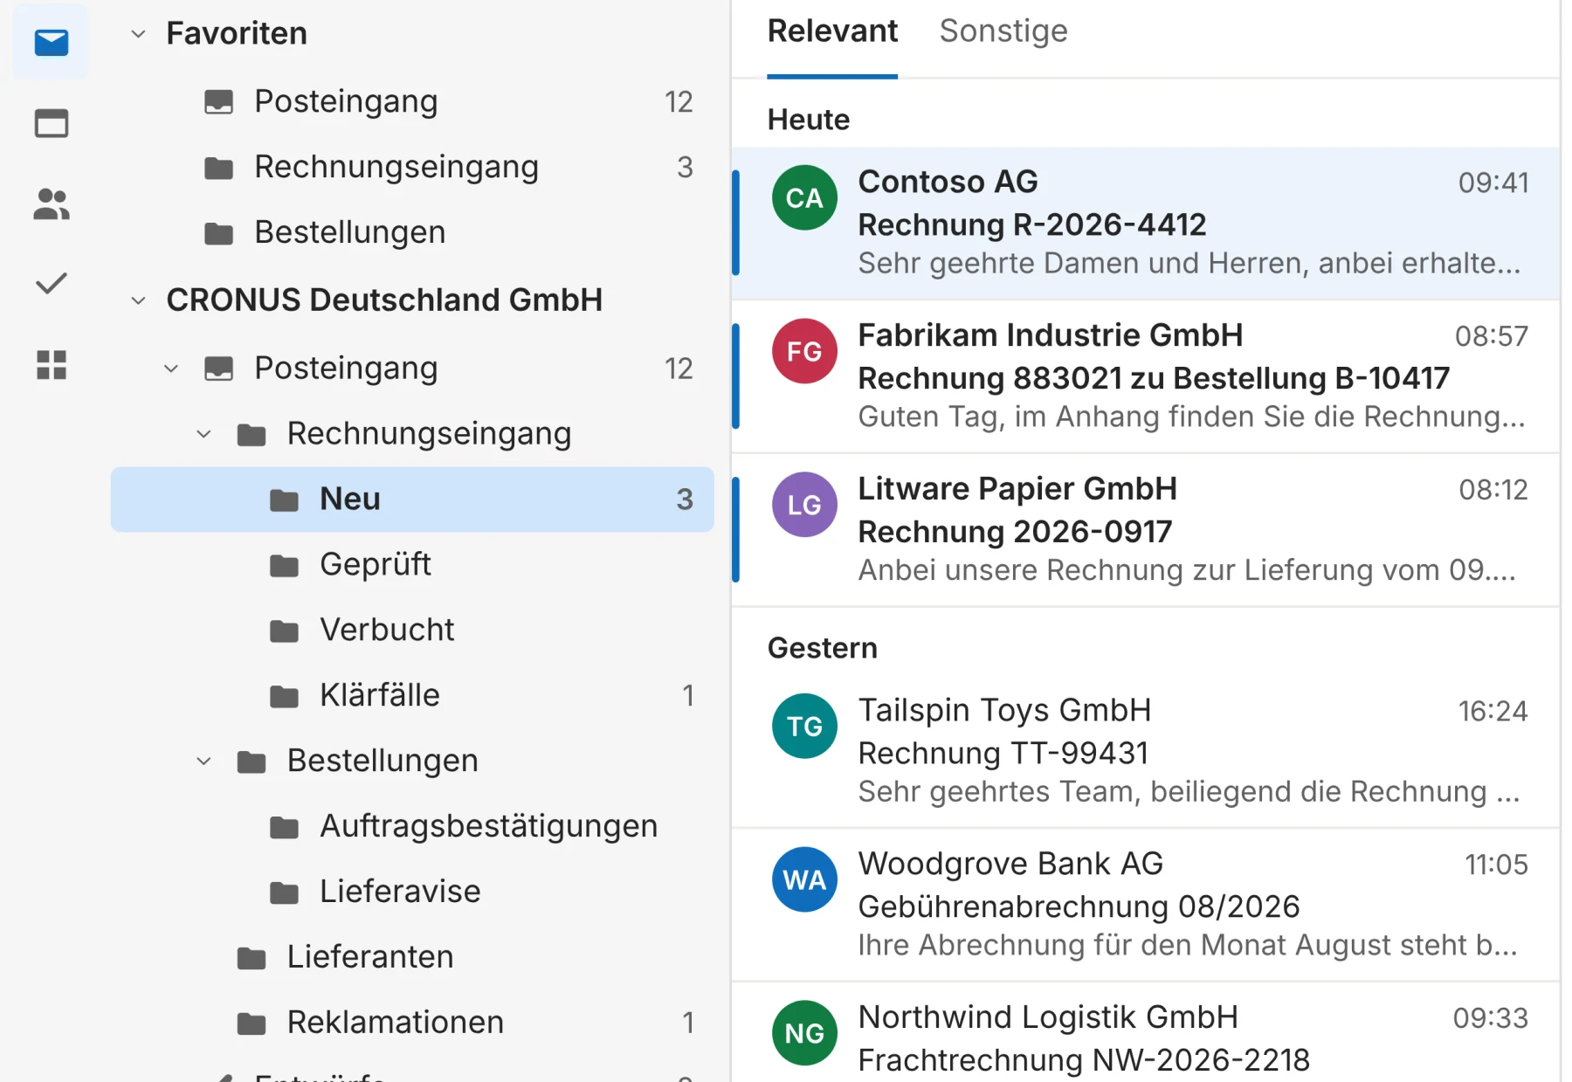The width and height of the screenshot is (1572, 1082).
Task: Select the Bestellungen folder under Posteingang
Action: [412, 762]
